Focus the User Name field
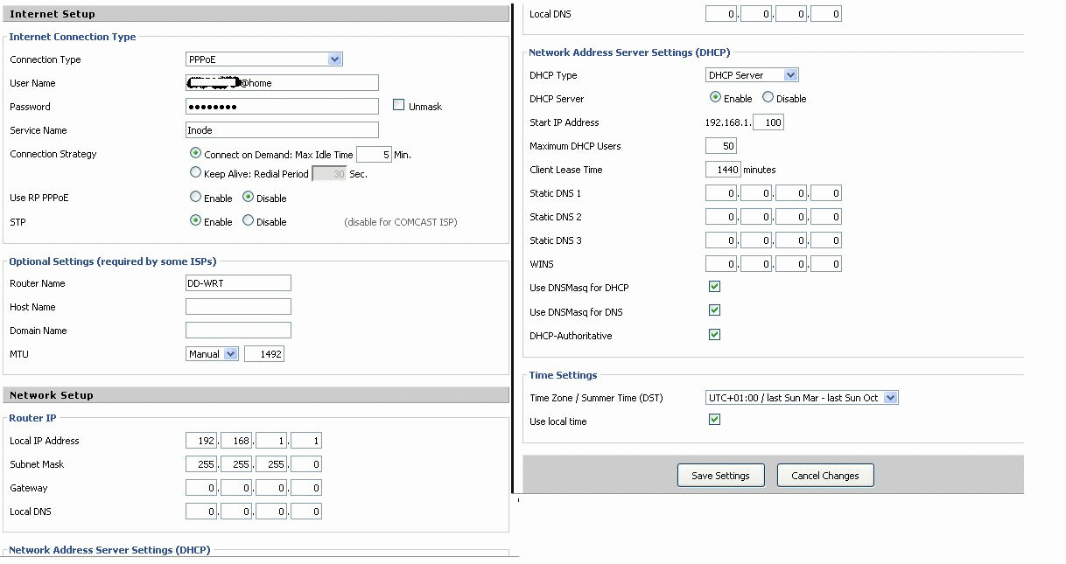This screenshot has height=564, width=1066. click(282, 83)
